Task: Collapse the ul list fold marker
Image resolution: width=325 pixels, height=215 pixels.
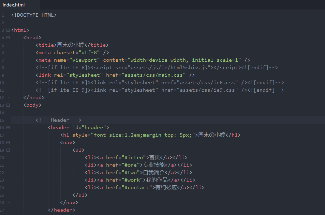Action: click(8, 150)
